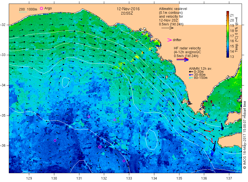
Task: Click the black altimetric velocity scale arrow
Action: click(x=167, y=28)
